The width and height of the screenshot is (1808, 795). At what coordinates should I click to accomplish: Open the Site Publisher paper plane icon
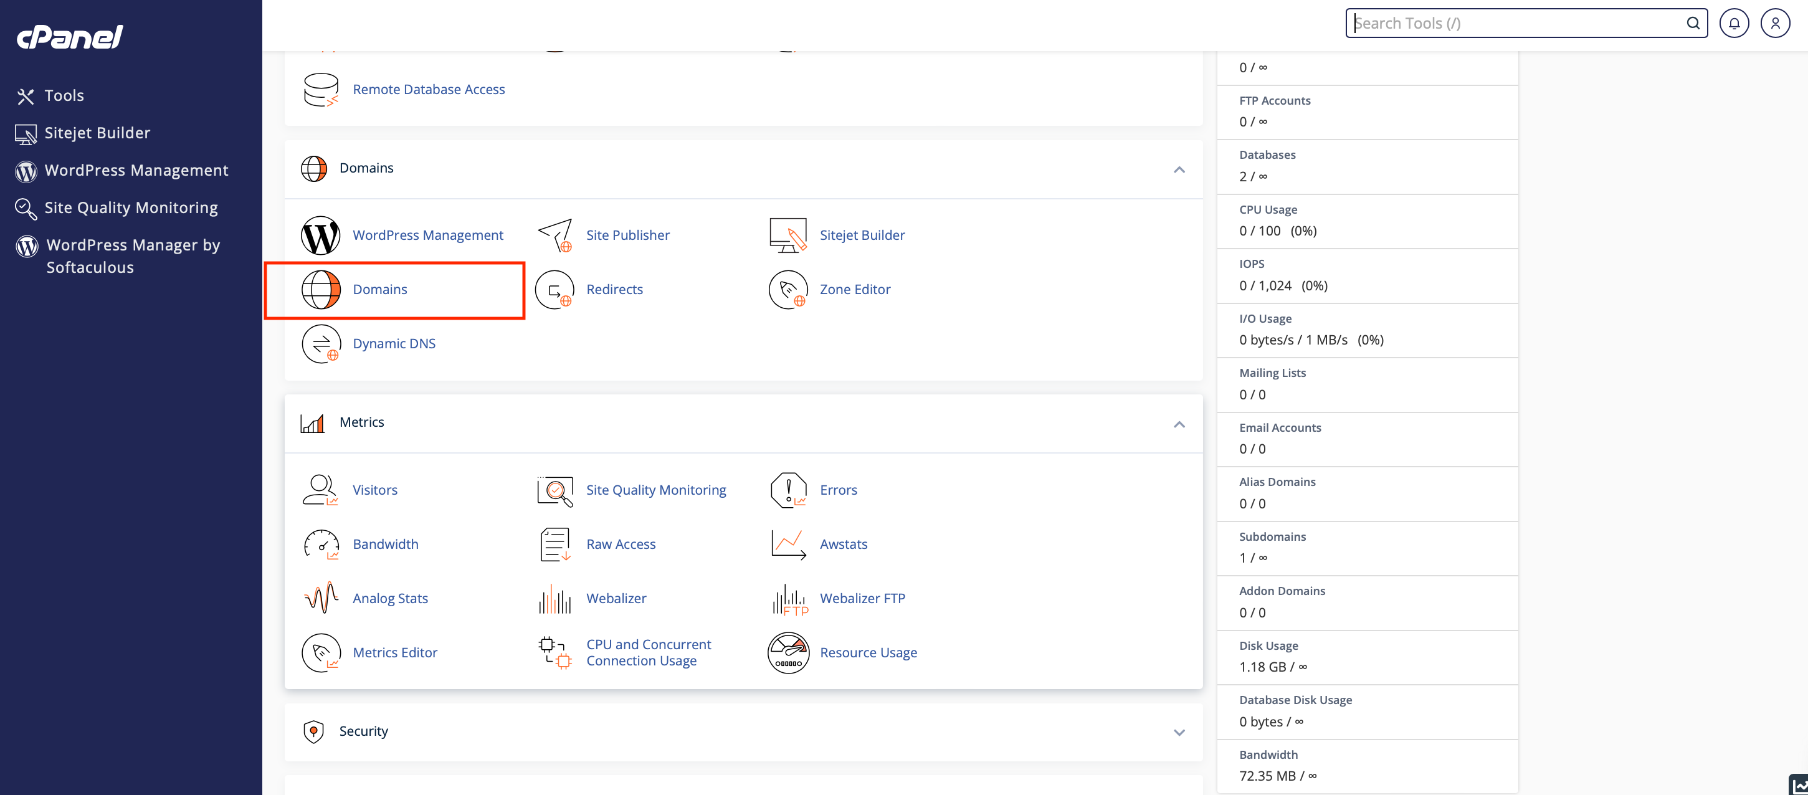(x=554, y=235)
